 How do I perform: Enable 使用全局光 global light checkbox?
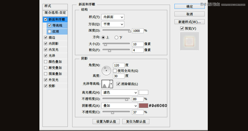[x=115, y=71]
